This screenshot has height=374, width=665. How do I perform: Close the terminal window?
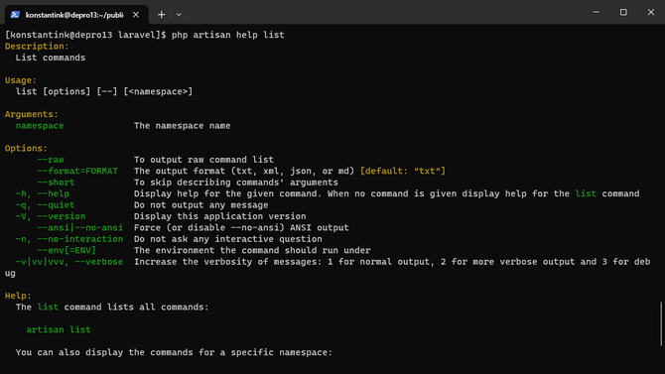click(x=651, y=12)
